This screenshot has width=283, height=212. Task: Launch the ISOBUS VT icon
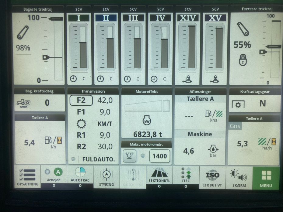212,177
